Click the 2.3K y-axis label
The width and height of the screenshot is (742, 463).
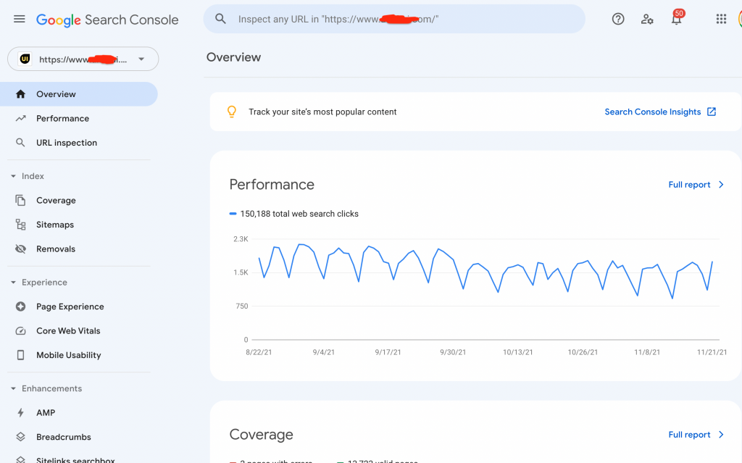click(x=241, y=239)
